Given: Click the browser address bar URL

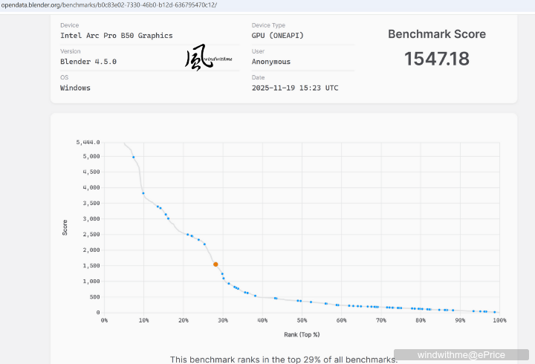Looking at the screenshot, I should coord(108,4).
